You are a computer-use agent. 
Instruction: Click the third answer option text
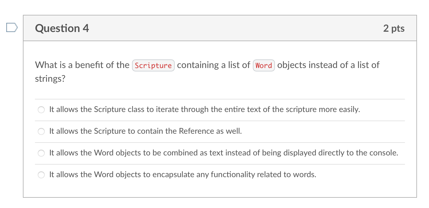pos(224,153)
